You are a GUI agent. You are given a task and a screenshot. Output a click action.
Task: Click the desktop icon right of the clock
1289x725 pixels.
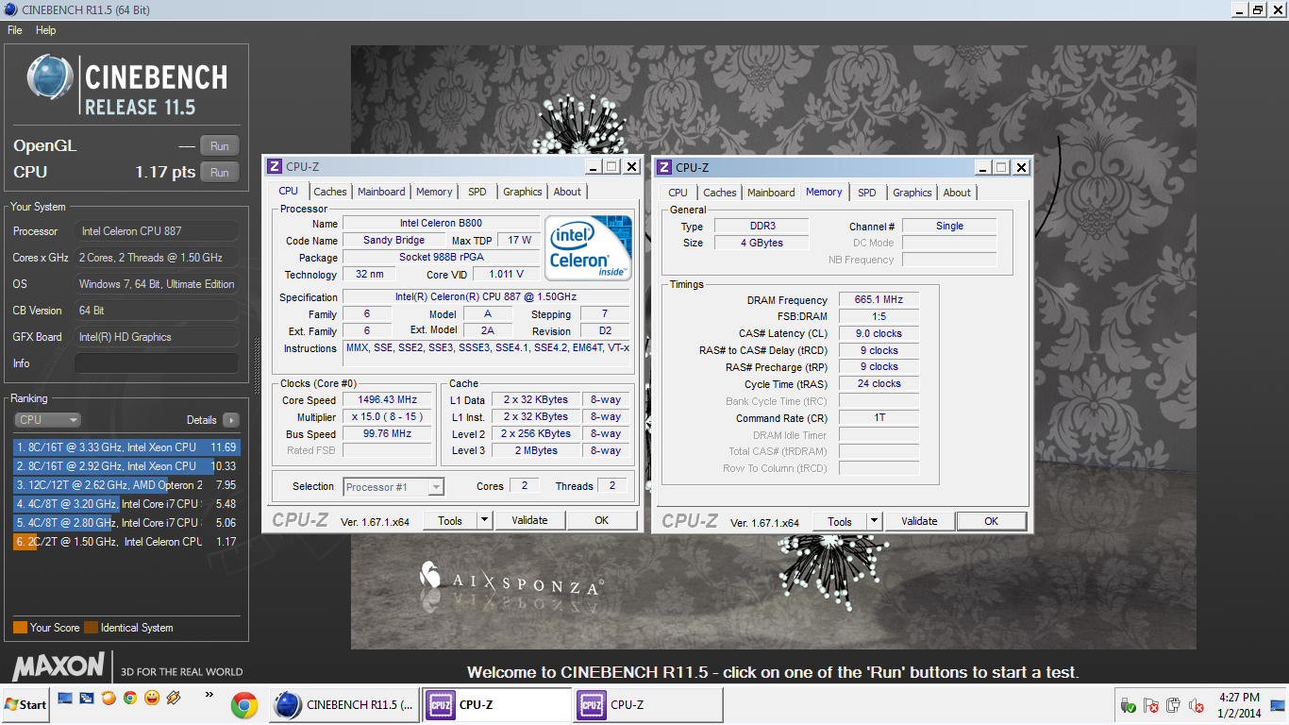pyautogui.click(x=1280, y=705)
